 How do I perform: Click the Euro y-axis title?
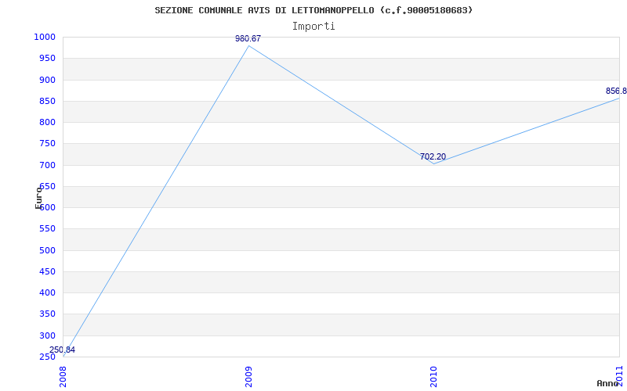(38, 198)
